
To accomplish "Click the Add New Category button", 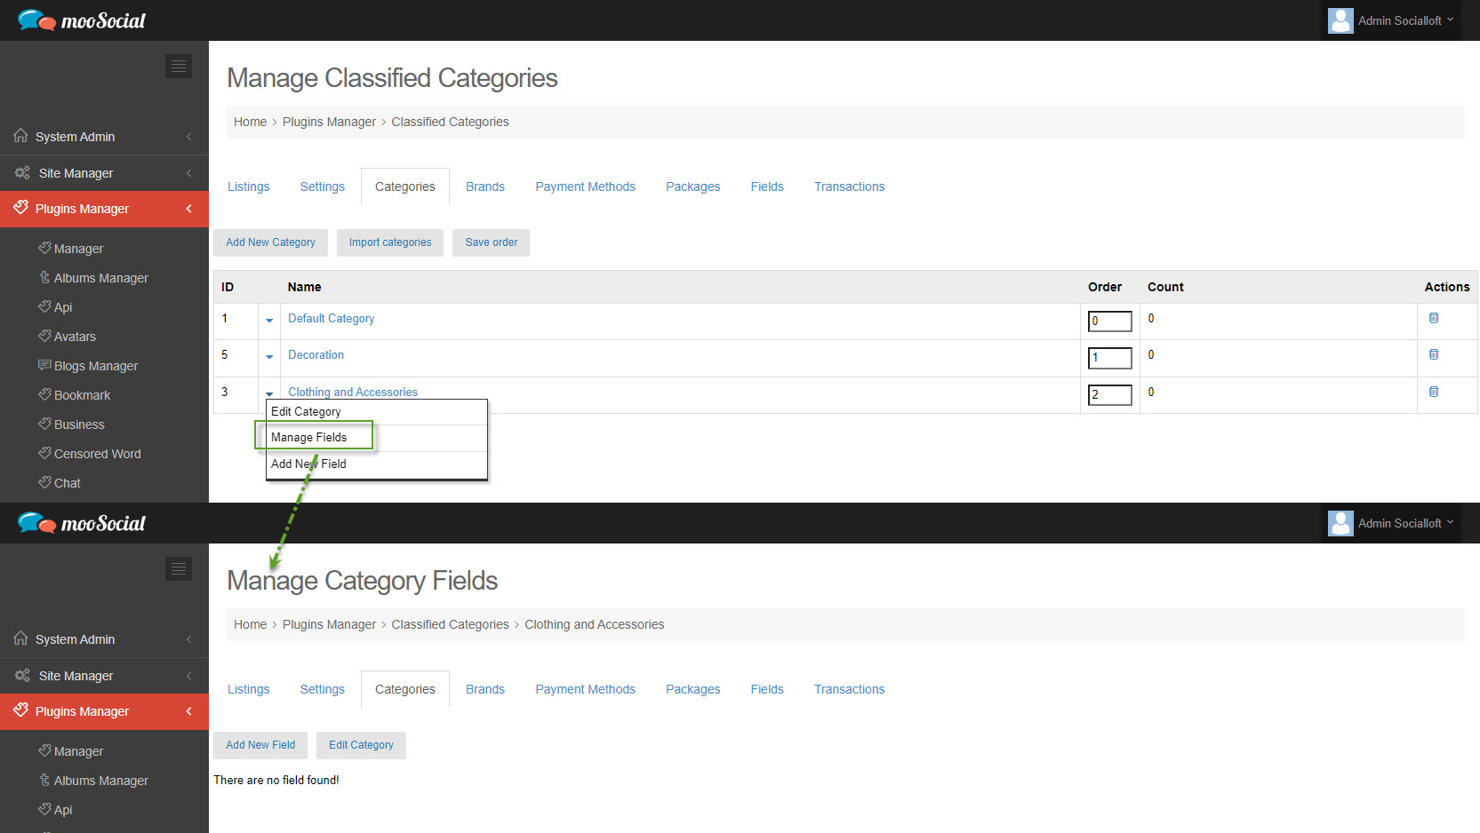I will [270, 242].
